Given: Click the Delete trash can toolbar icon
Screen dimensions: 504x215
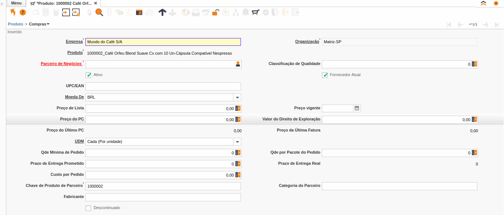Looking at the screenshot, I should tap(56, 12).
